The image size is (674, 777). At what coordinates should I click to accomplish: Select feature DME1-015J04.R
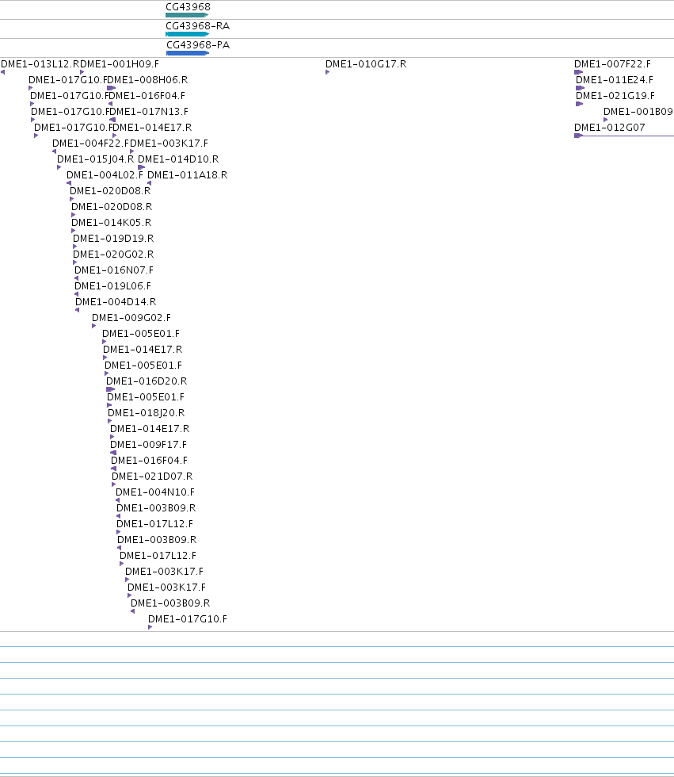pyautogui.click(x=95, y=159)
